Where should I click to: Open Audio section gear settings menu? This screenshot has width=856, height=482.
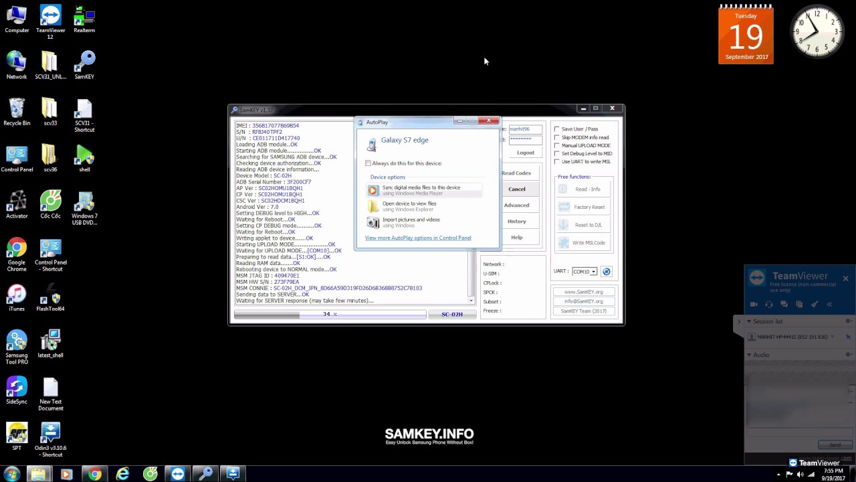coord(849,355)
